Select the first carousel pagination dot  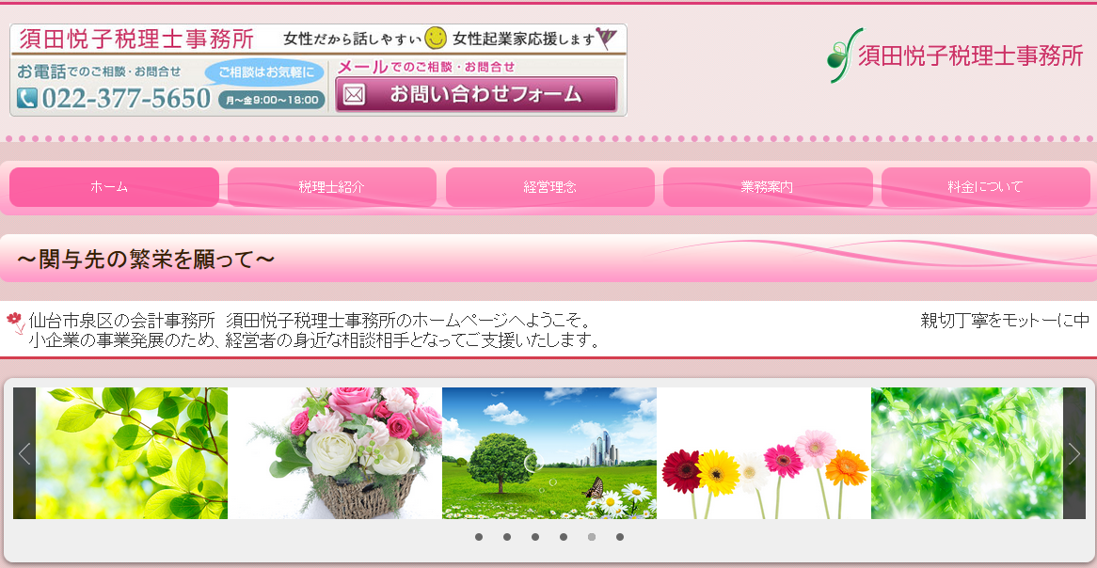point(479,537)
